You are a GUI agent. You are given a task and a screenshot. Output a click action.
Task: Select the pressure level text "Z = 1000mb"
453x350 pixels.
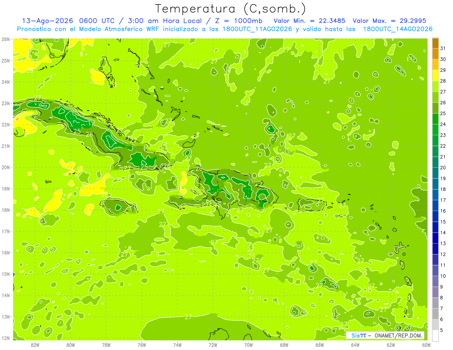click(x=239, y=21)
